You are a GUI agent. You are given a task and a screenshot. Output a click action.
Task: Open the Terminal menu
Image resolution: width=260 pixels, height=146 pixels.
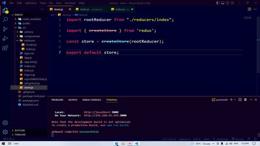[70, 3]
